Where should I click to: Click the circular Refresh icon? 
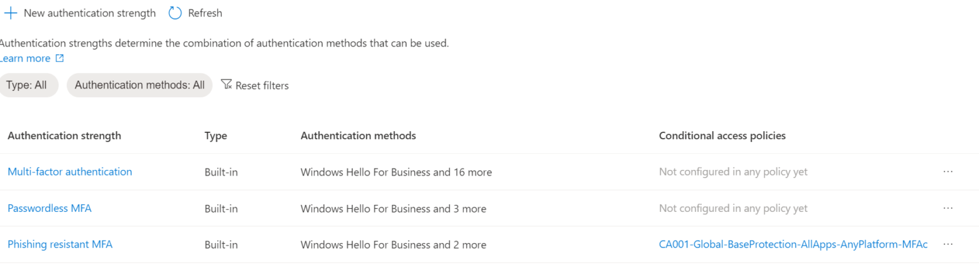pos(175,13)
